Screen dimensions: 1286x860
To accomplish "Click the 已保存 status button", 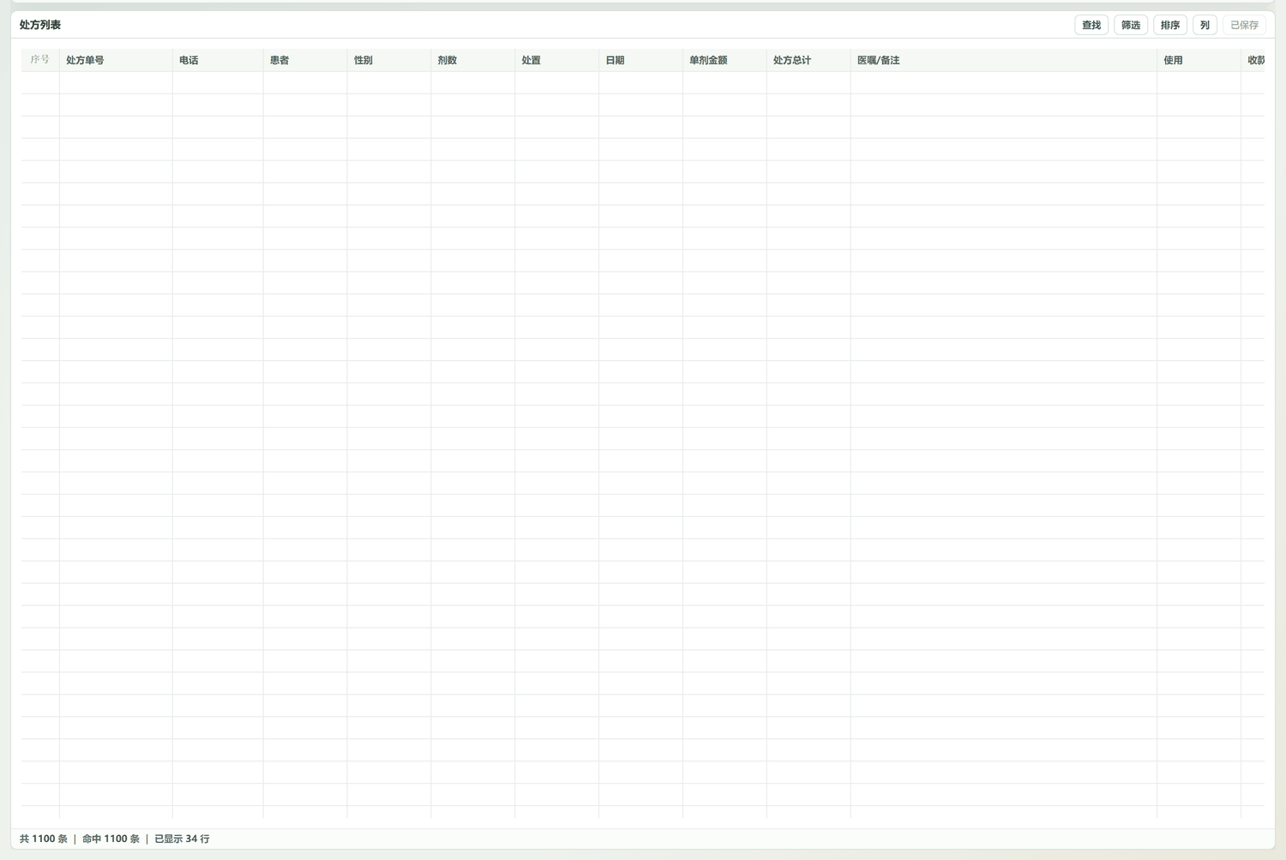I will coord(1244,25).
